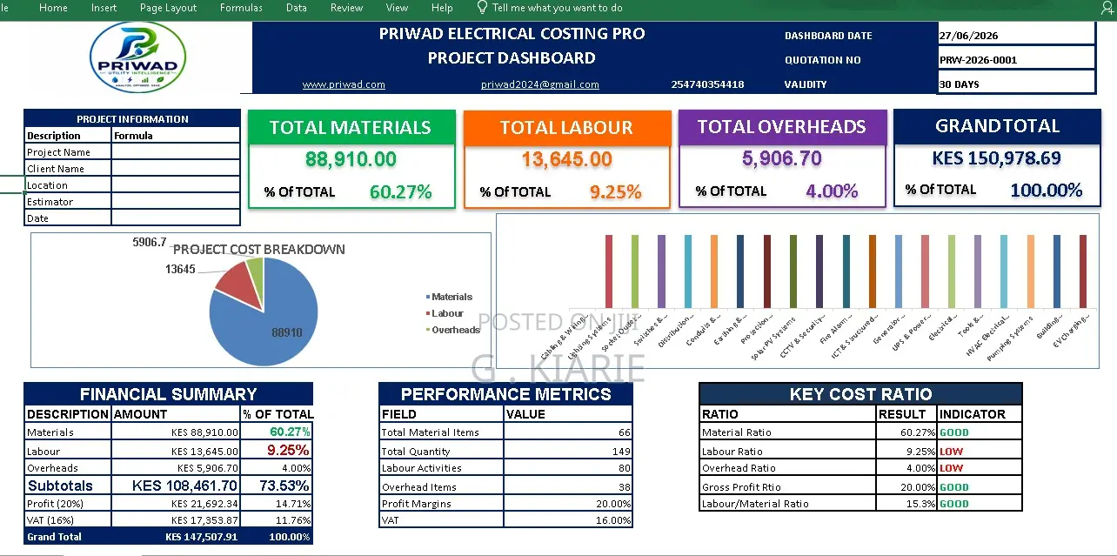Switch to the Page Layout tab

pos(168,8)
